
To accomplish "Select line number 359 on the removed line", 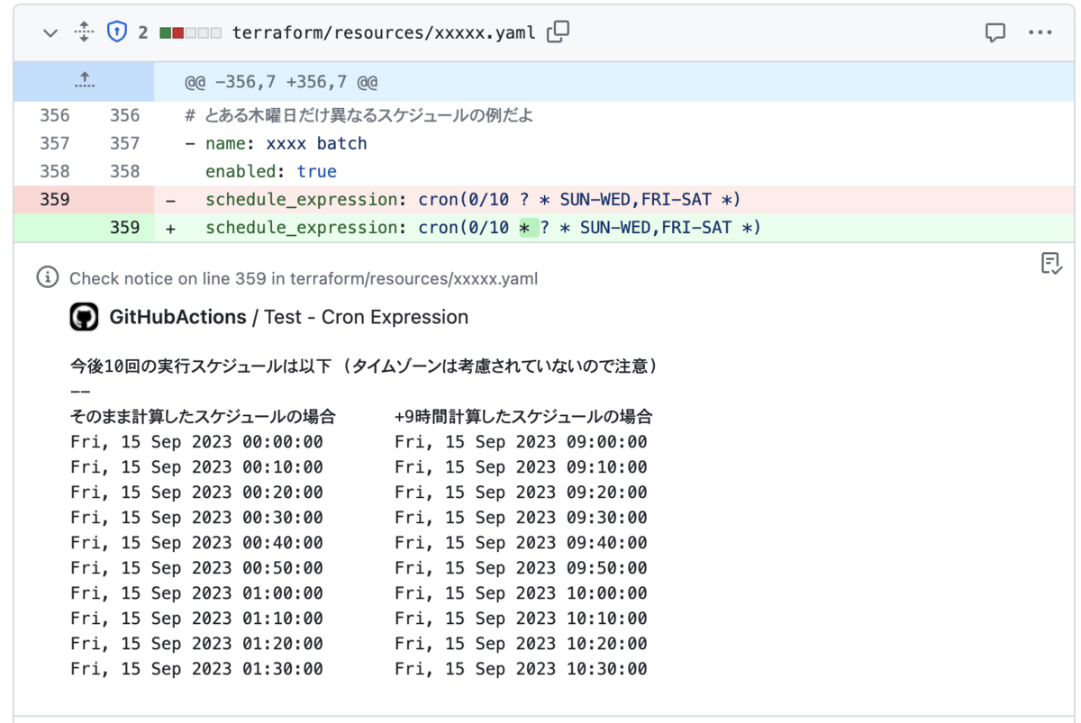I will tap(53, 199).
